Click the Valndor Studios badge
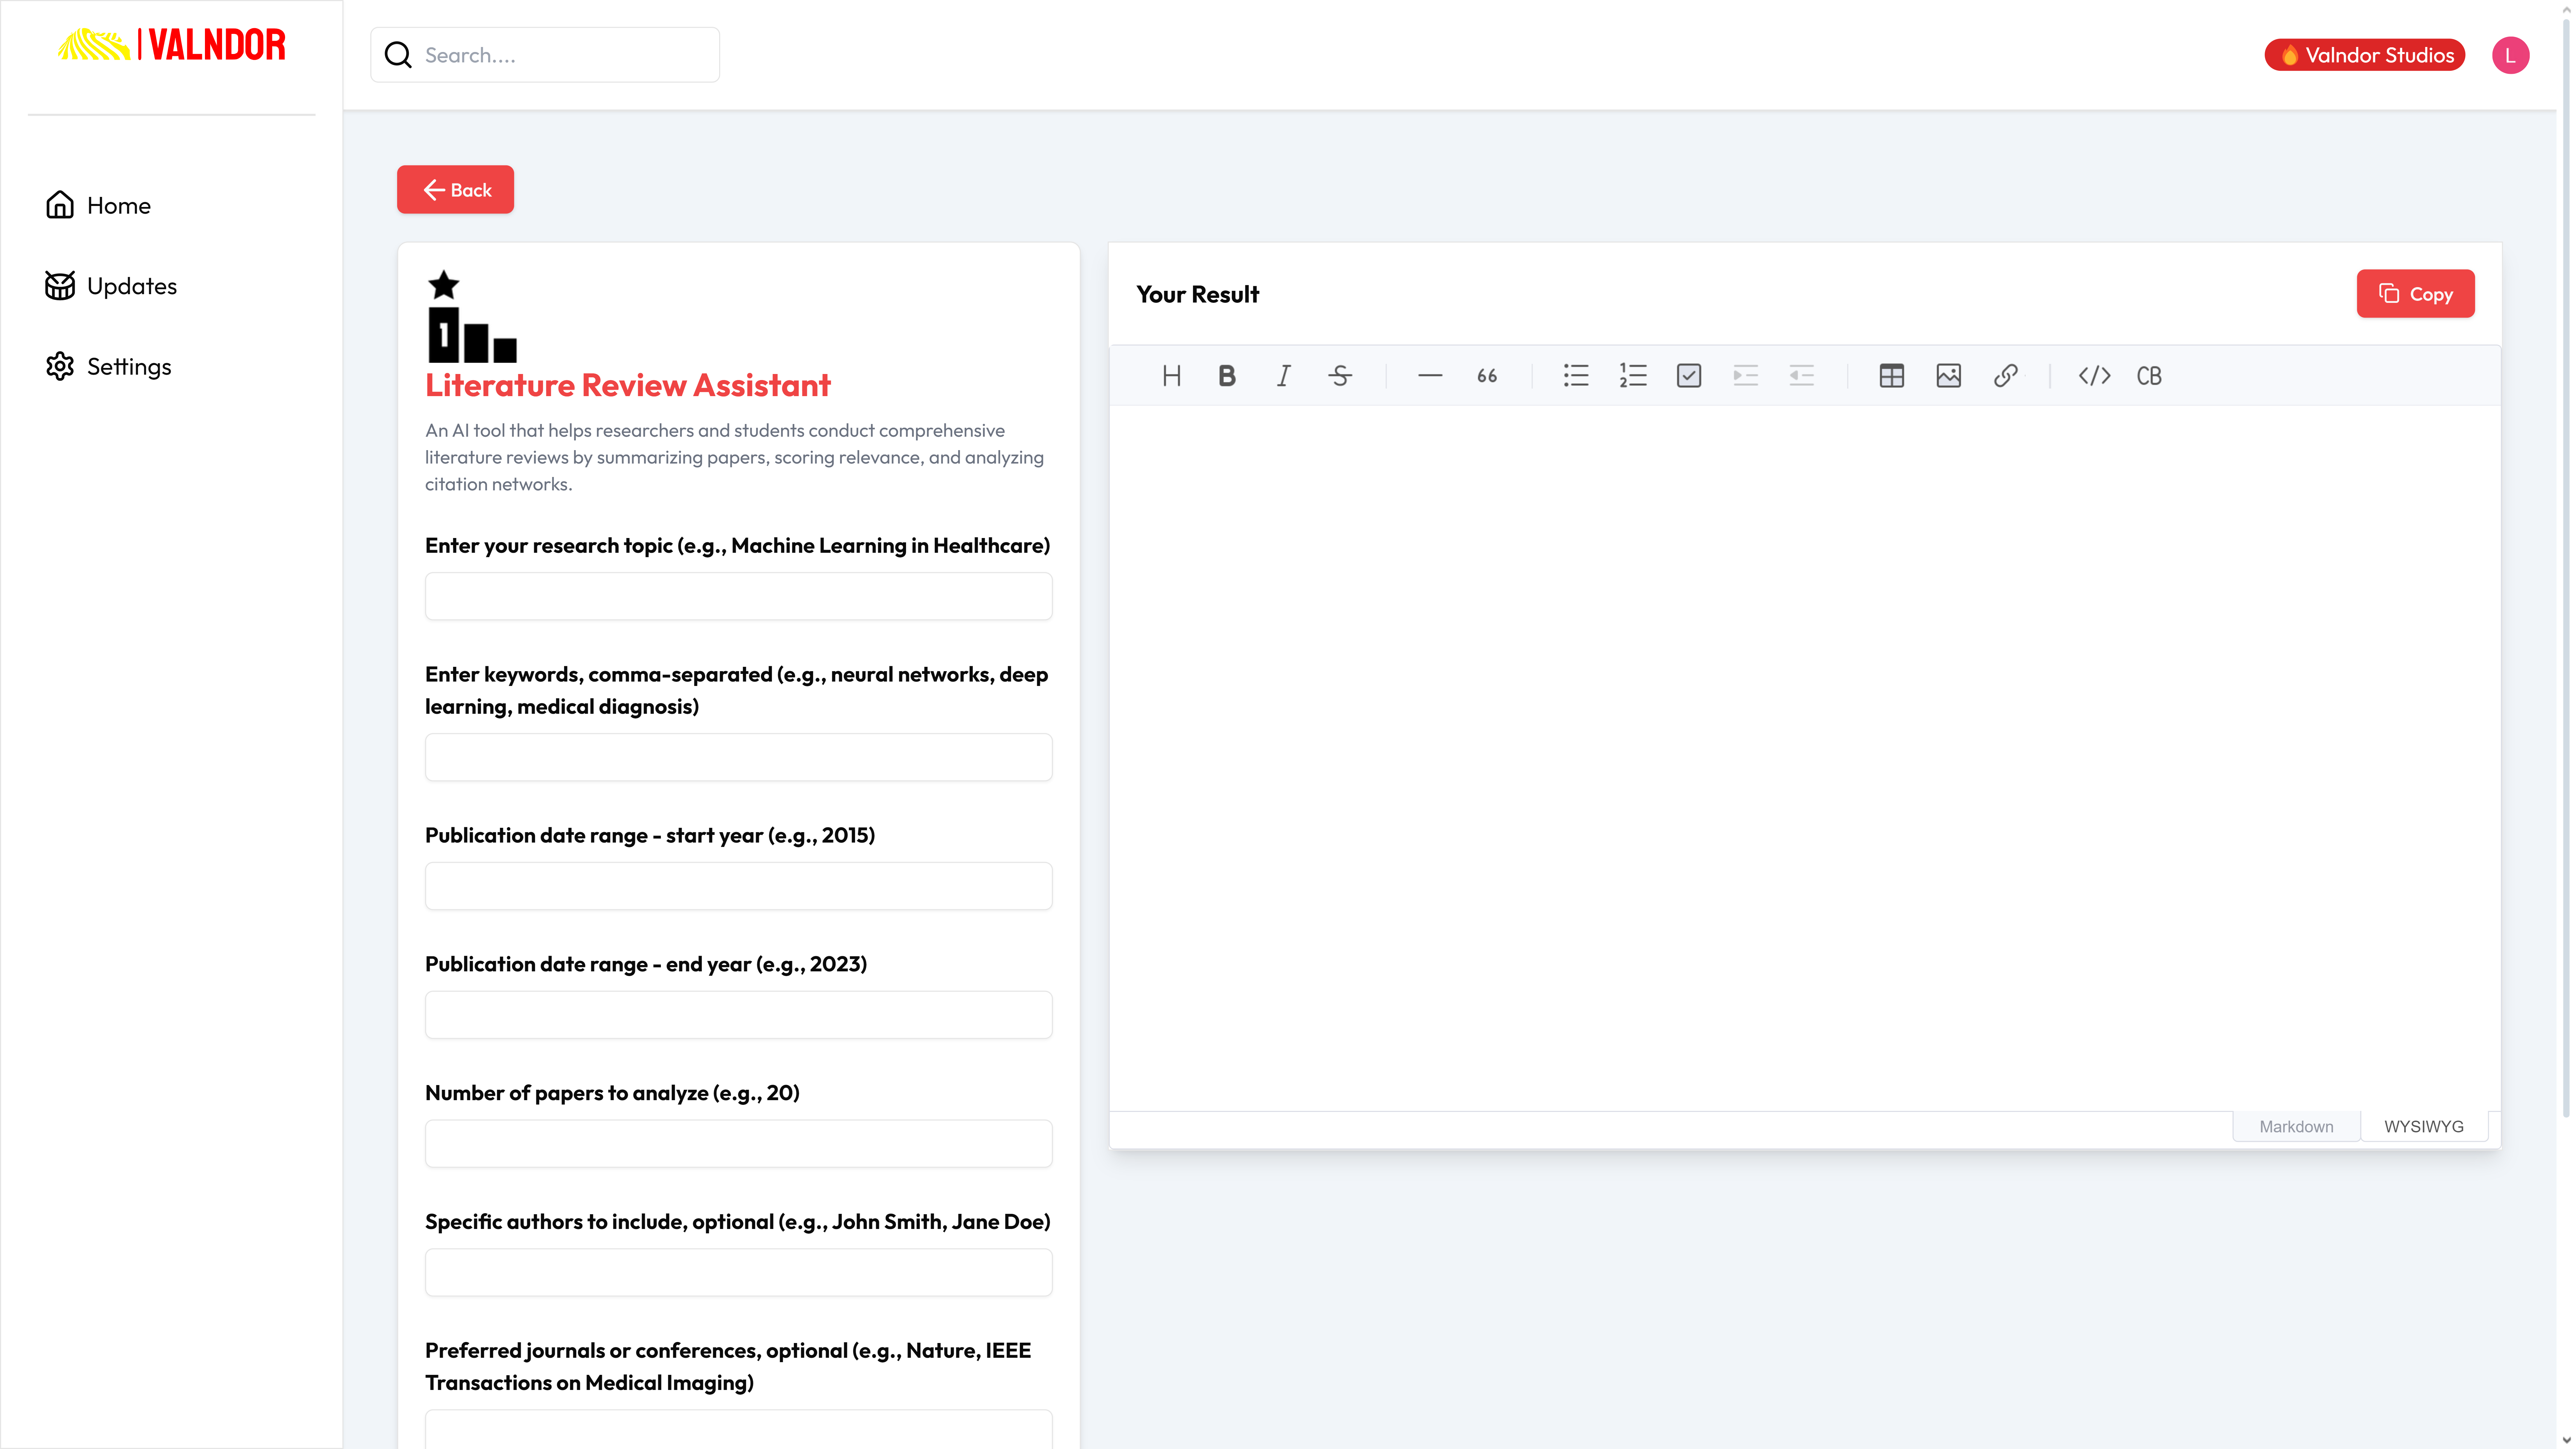The width and height of the screenshot is (2576, 1449). [2365, 55]
